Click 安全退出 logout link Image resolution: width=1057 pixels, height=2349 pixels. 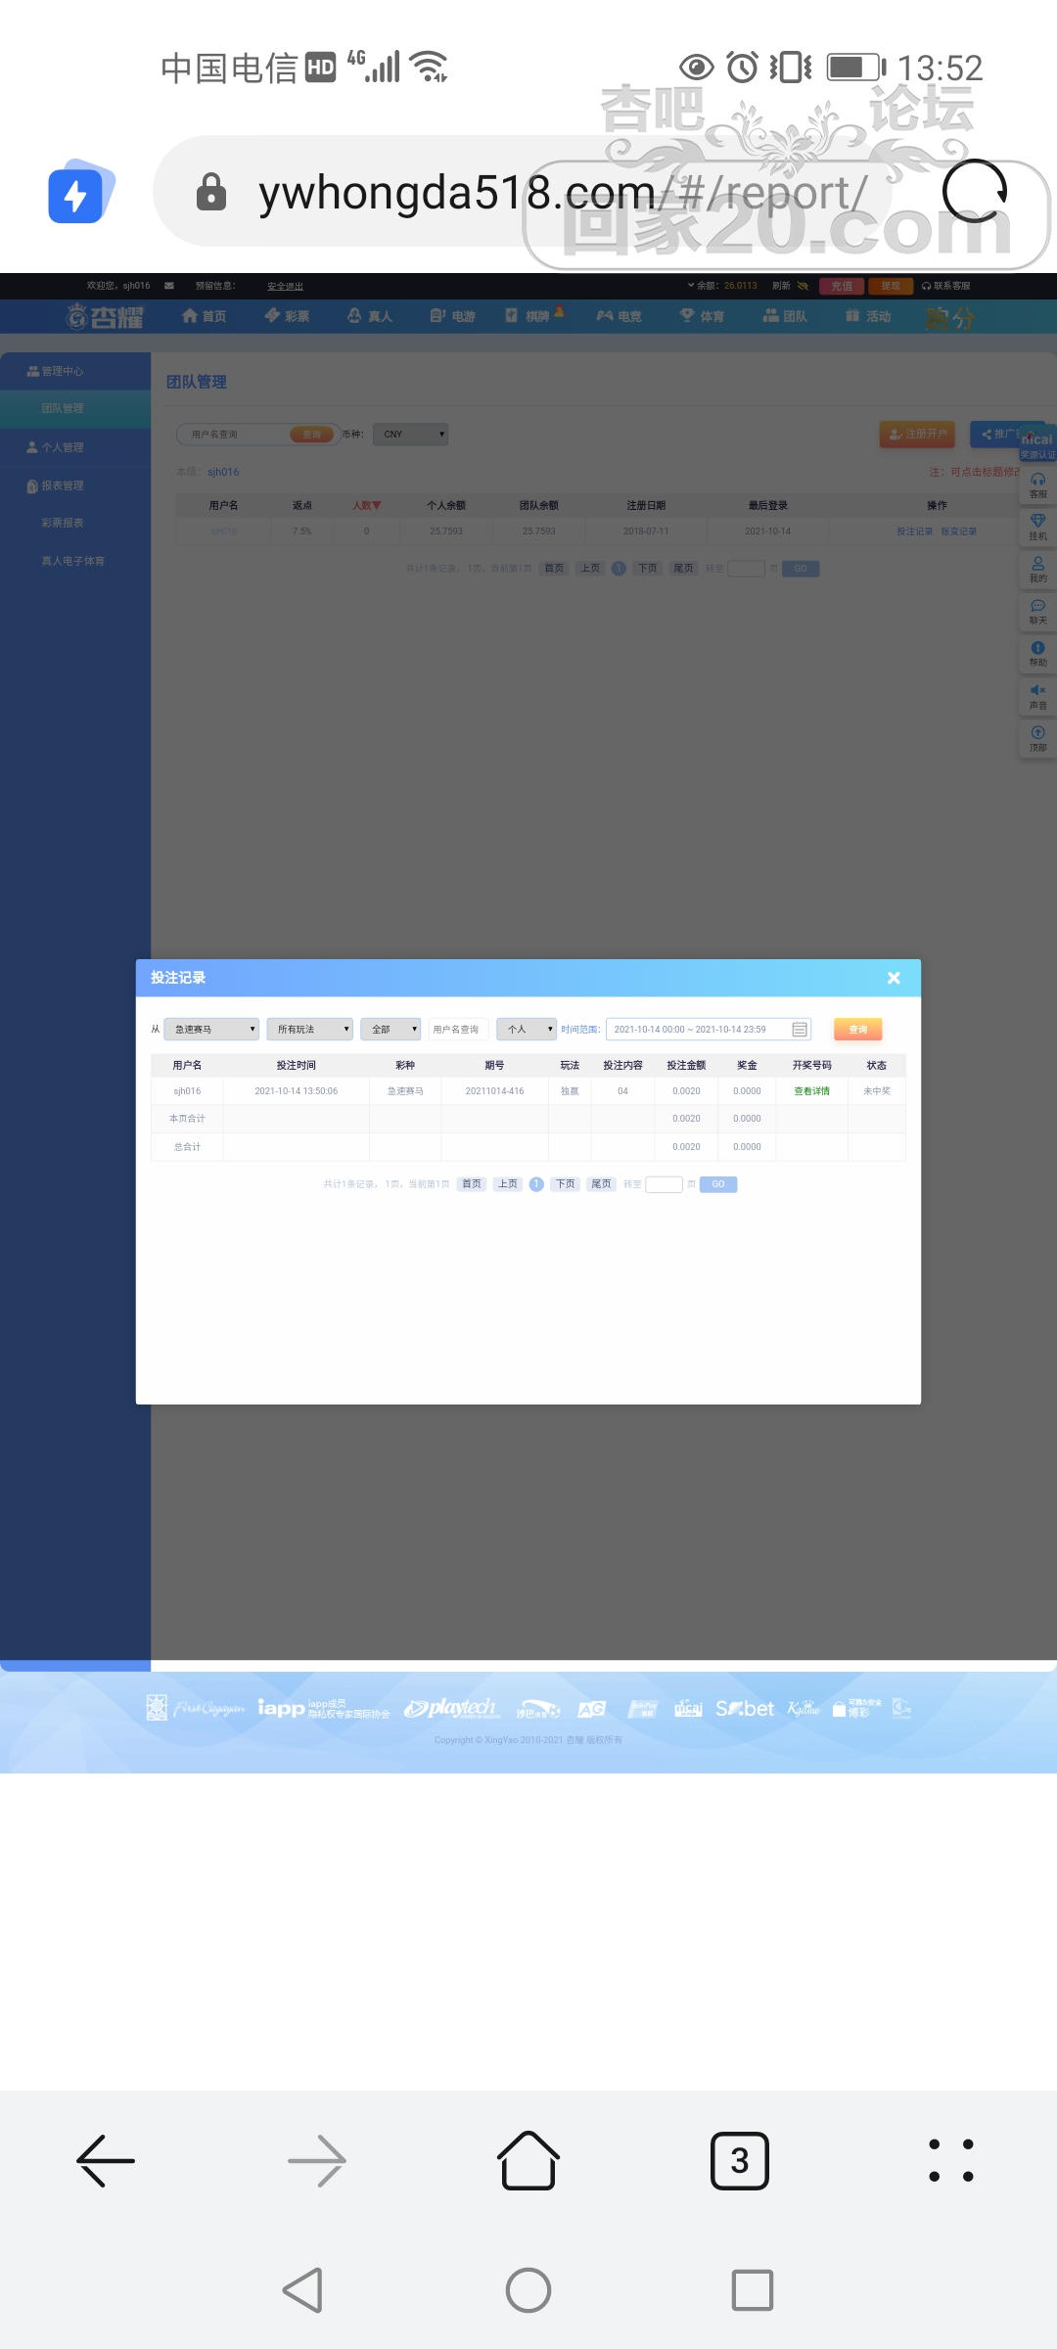coord(285,286)
